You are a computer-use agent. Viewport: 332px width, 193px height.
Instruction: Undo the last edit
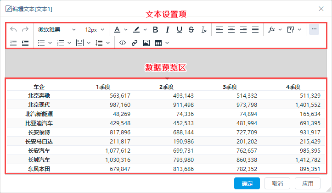(x=13, y=29)
